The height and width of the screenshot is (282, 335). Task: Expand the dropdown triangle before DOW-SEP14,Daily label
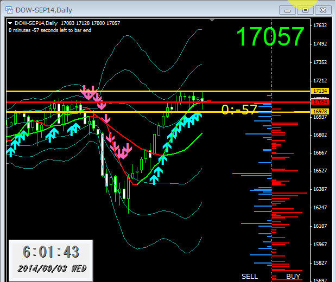[10, 23]
